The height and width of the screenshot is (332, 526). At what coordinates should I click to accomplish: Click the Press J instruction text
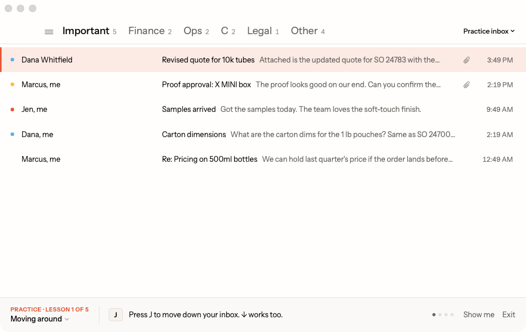(206, 315)
